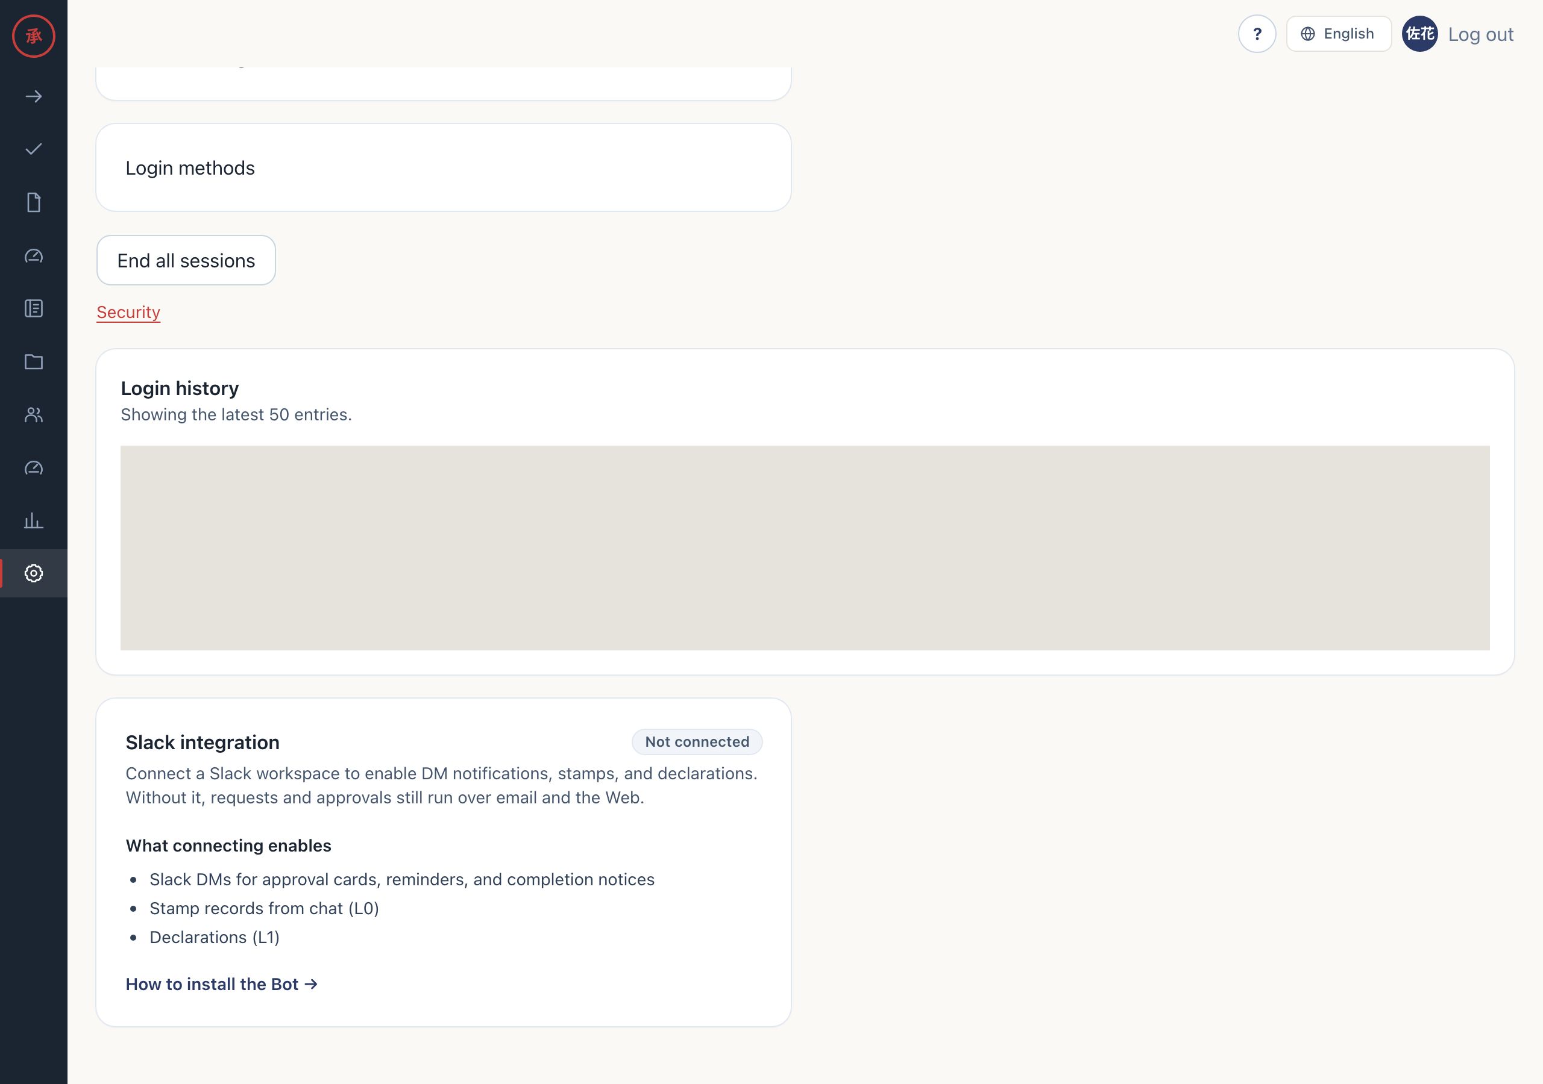Click the question mark help button

point(1257,34)
